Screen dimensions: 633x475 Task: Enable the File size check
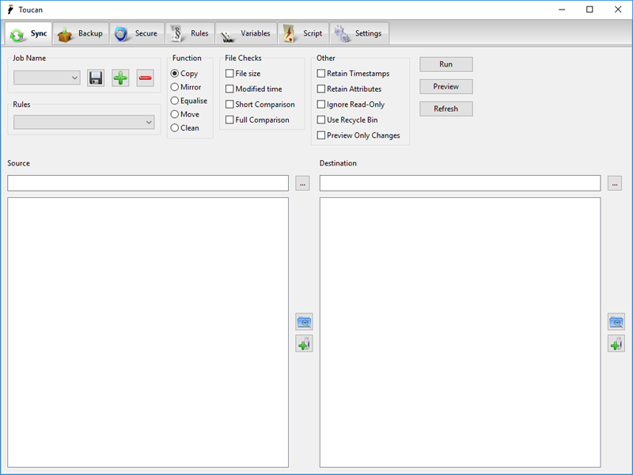[x=229, y=74]
